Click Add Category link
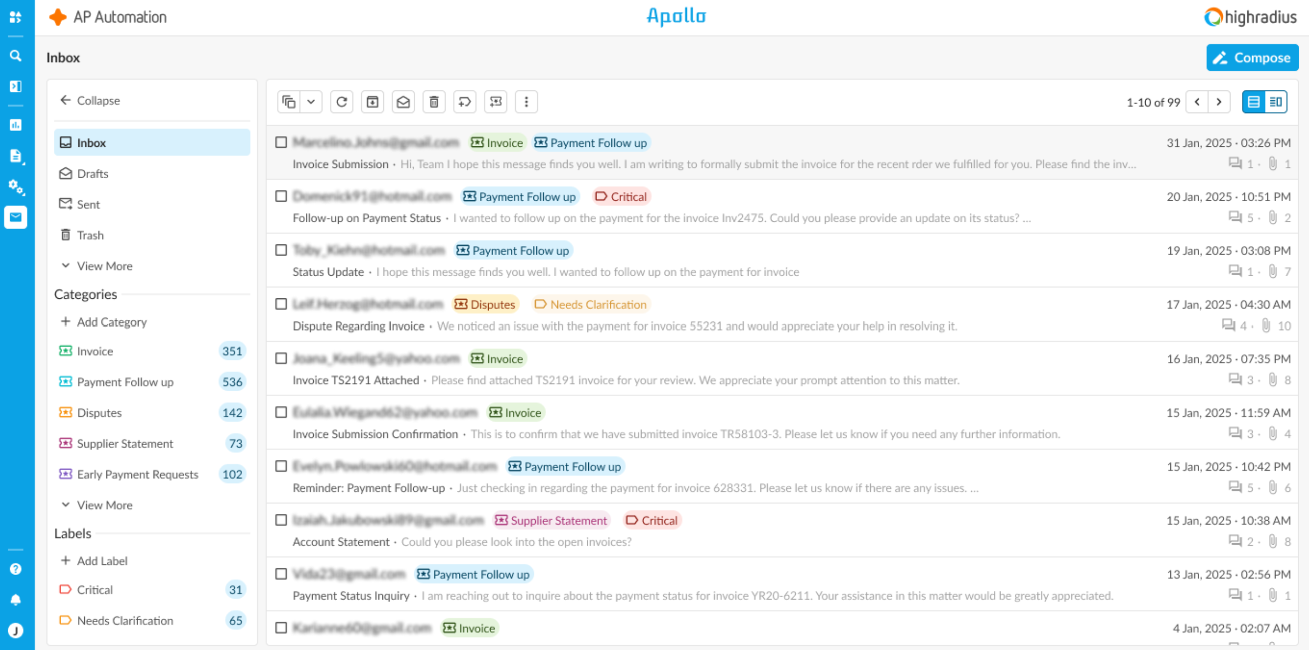Viewport: 1309px width, 650px height. pyautogui.click(x=111, y=322)
